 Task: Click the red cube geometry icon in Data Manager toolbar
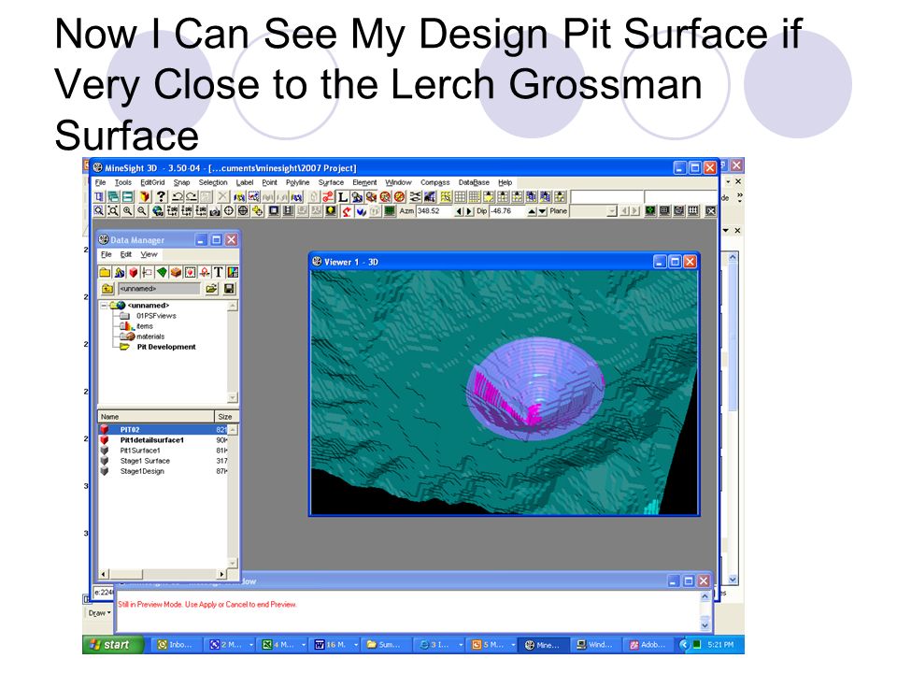(134, 272)
